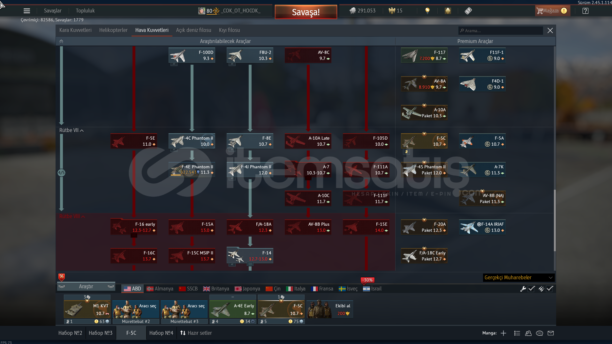The image size is (612, 344).
Task: Switch to Kara Kuvvetleri tab
Action: coord(75,30)
